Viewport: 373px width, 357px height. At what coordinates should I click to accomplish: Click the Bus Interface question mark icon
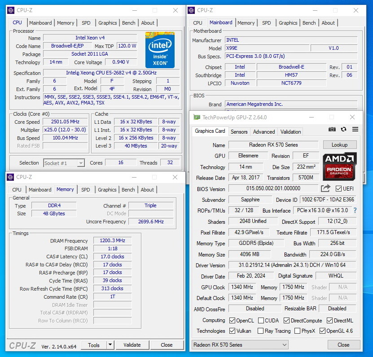[355, 210]
